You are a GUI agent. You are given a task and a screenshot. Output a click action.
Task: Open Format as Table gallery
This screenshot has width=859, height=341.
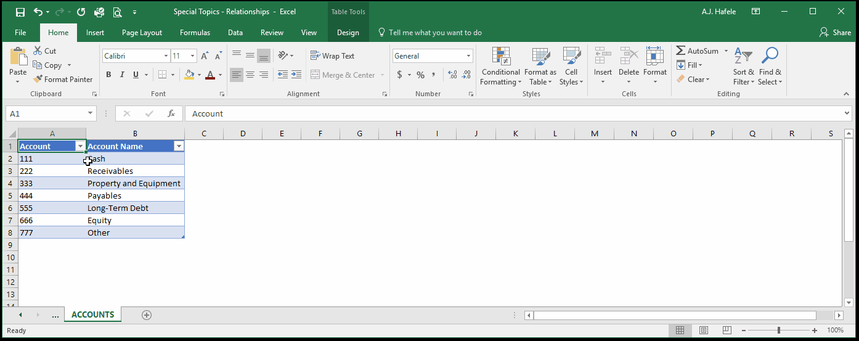click(540, 66)
